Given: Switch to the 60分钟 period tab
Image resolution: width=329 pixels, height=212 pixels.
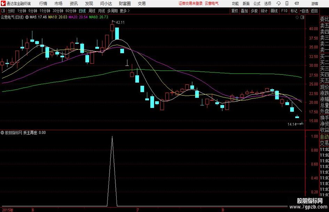Looking at the screenshot, I should [71, 11].
